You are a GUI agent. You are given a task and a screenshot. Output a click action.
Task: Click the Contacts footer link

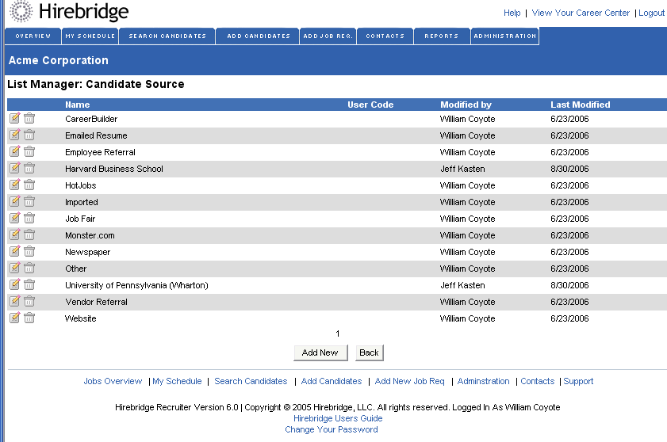[x=537, y=381]
